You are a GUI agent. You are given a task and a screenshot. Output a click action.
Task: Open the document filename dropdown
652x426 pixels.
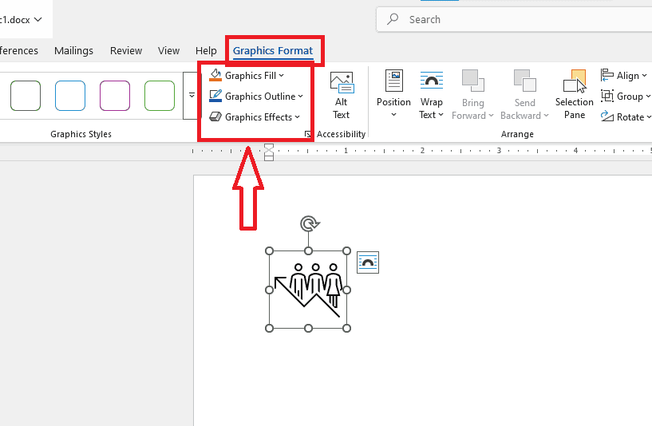coord(38,19)
